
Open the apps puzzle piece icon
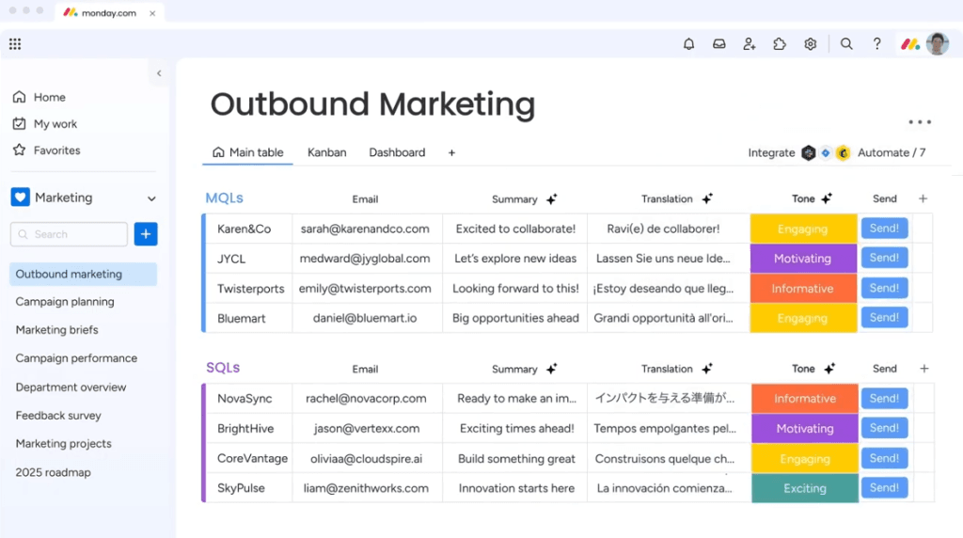(780, 44)
